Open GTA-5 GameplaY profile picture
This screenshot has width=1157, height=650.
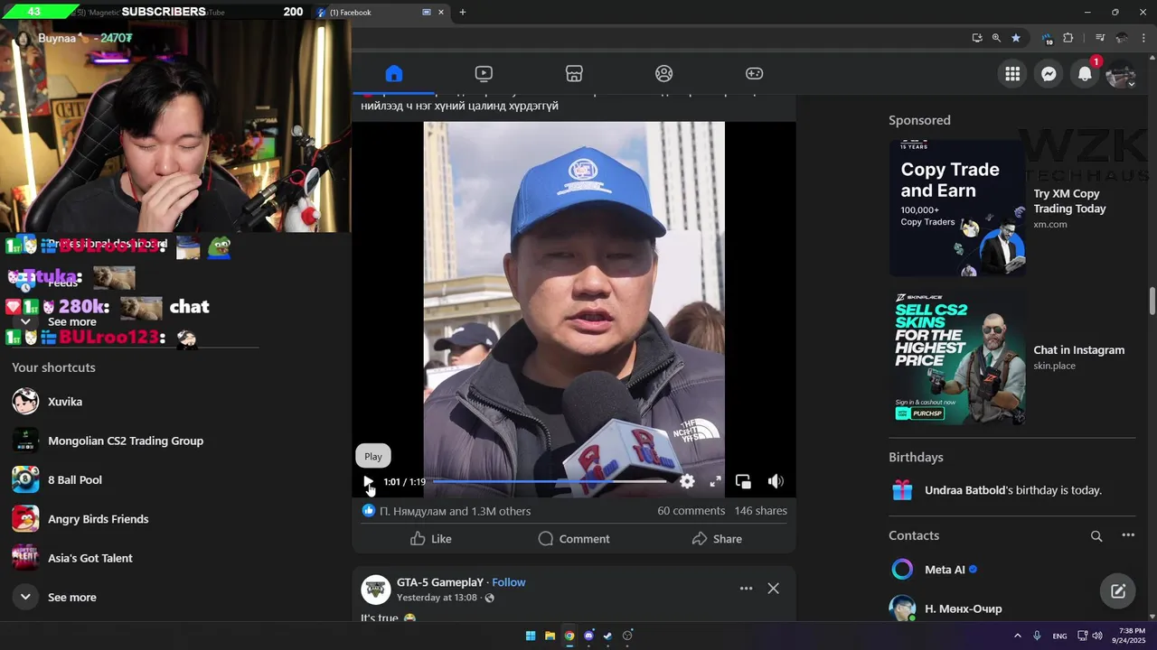coord(376,590)
